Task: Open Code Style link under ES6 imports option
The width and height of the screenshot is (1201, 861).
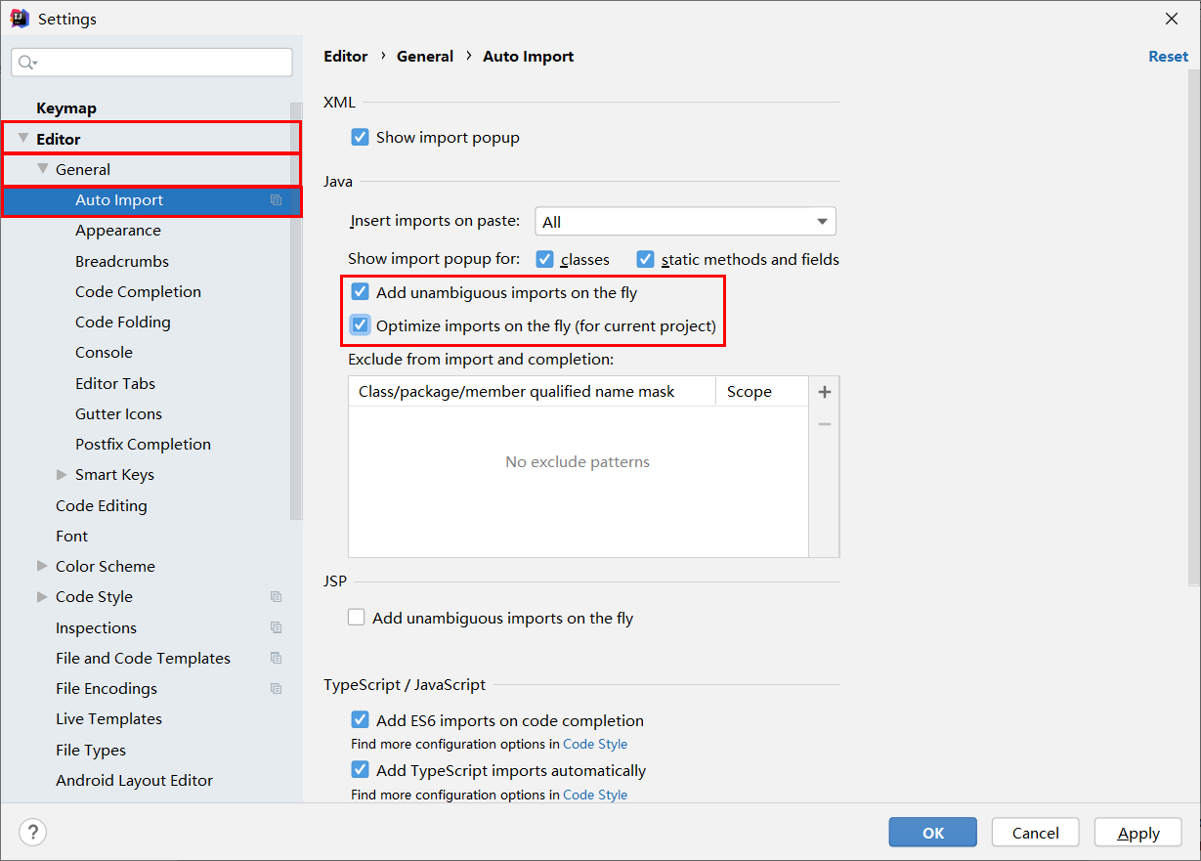Action: [595, 744]
